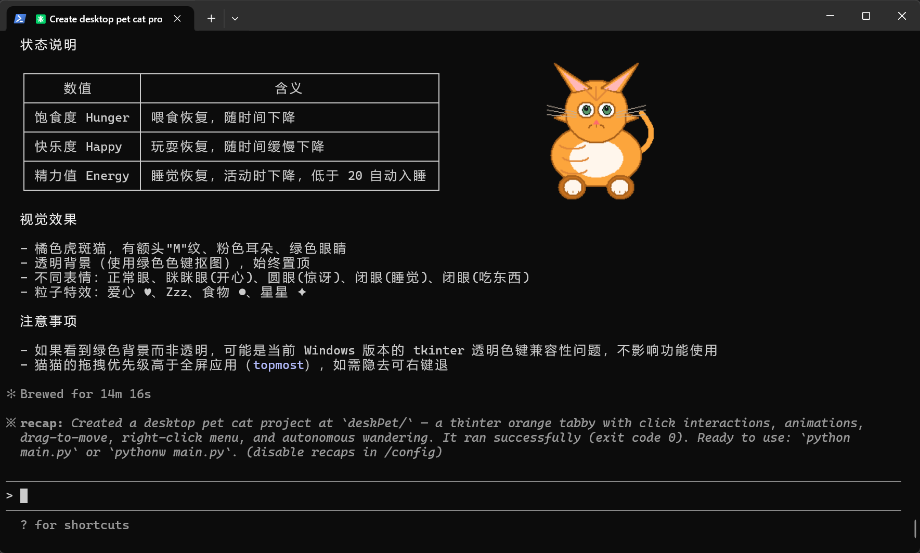
Task: Click the 'Brewed for 14m 16s' status line
Action: [86, 394]
